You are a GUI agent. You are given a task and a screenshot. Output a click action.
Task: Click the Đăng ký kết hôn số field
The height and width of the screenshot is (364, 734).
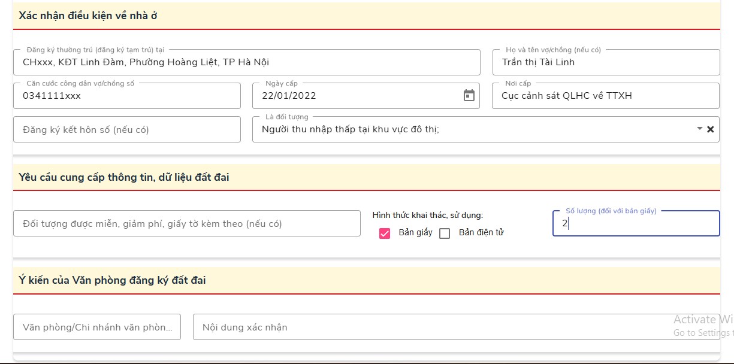click(126, 129)
